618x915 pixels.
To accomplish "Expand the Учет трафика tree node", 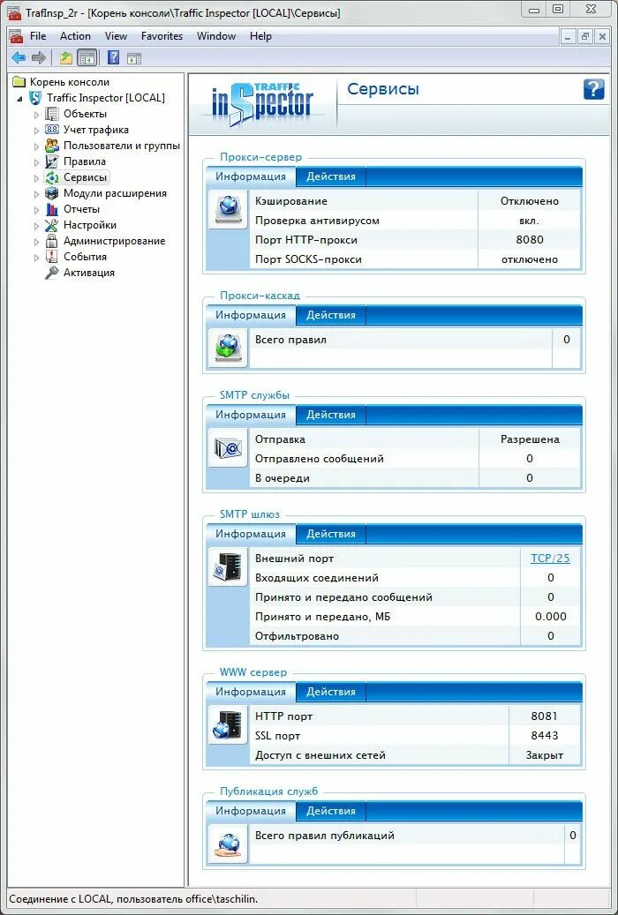I will click(36, 130).
